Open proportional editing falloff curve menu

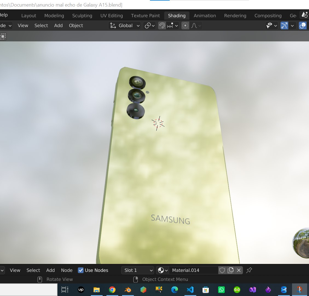pos(196,26)
